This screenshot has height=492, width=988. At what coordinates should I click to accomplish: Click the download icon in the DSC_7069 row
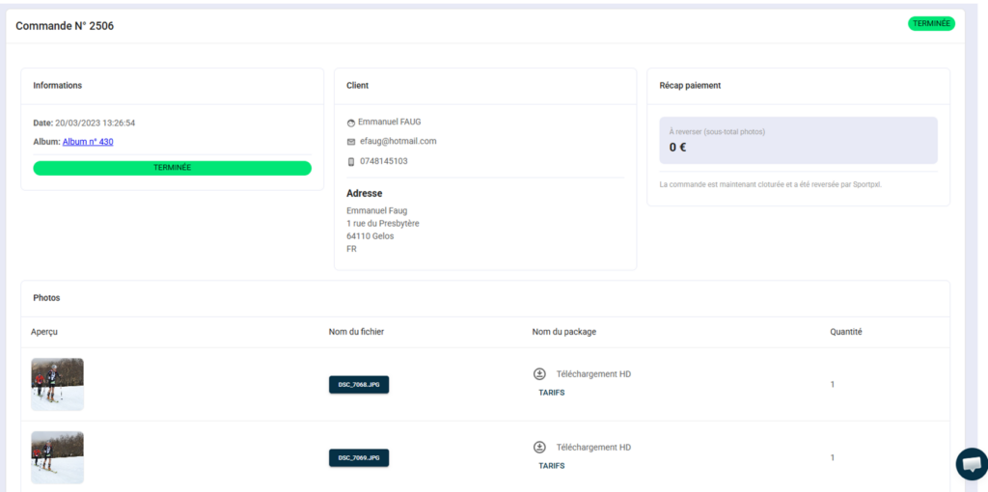pyautogui.click(x=539, y=448)
